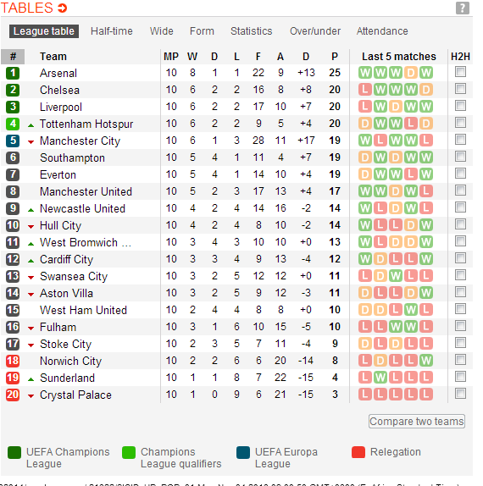Click Tottenham Hotspur's green up arrow
This screenshot has height=486, width=483.
coord(31,125)
